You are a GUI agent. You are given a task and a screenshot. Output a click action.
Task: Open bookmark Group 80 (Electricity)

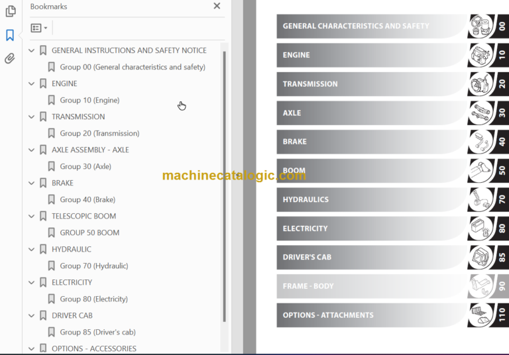click(x=94, y=299)
